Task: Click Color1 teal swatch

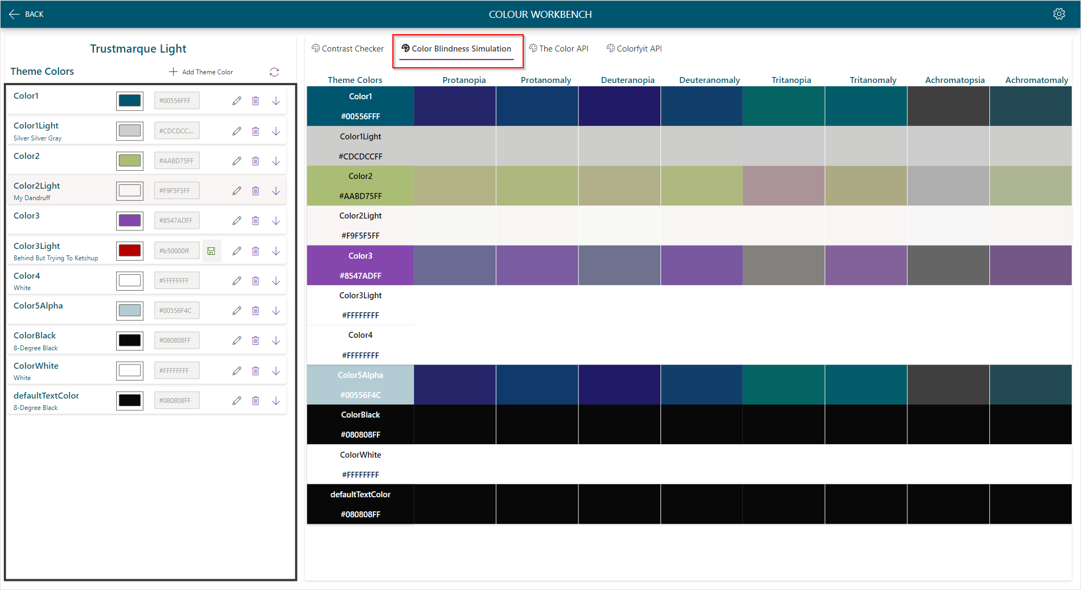Action: coord(130,101)
